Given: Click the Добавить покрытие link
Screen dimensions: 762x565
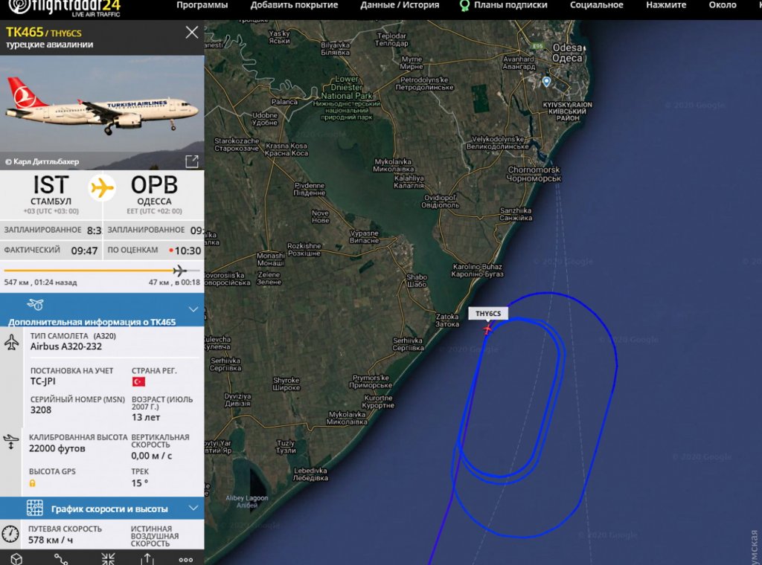Looking at the screenshot, I should (x=294, y=5).
